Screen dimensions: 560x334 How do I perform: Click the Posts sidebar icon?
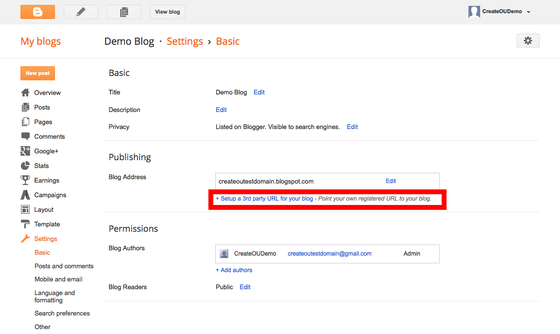(25, 107)
